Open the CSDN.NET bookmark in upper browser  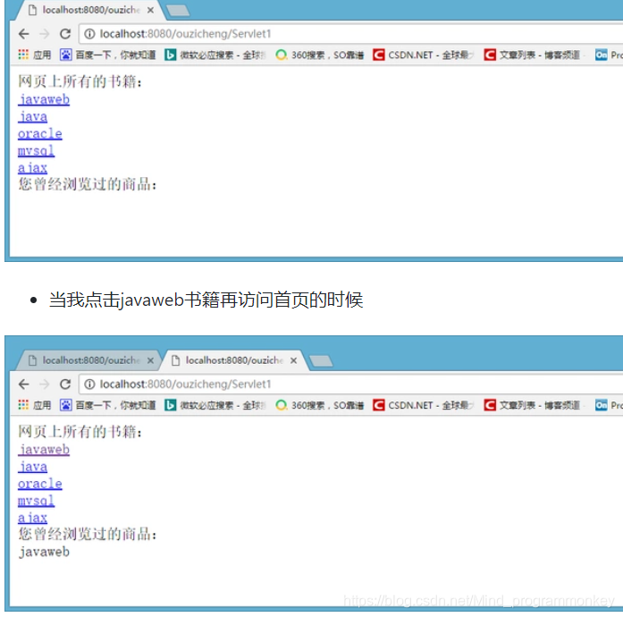[424, 55]
